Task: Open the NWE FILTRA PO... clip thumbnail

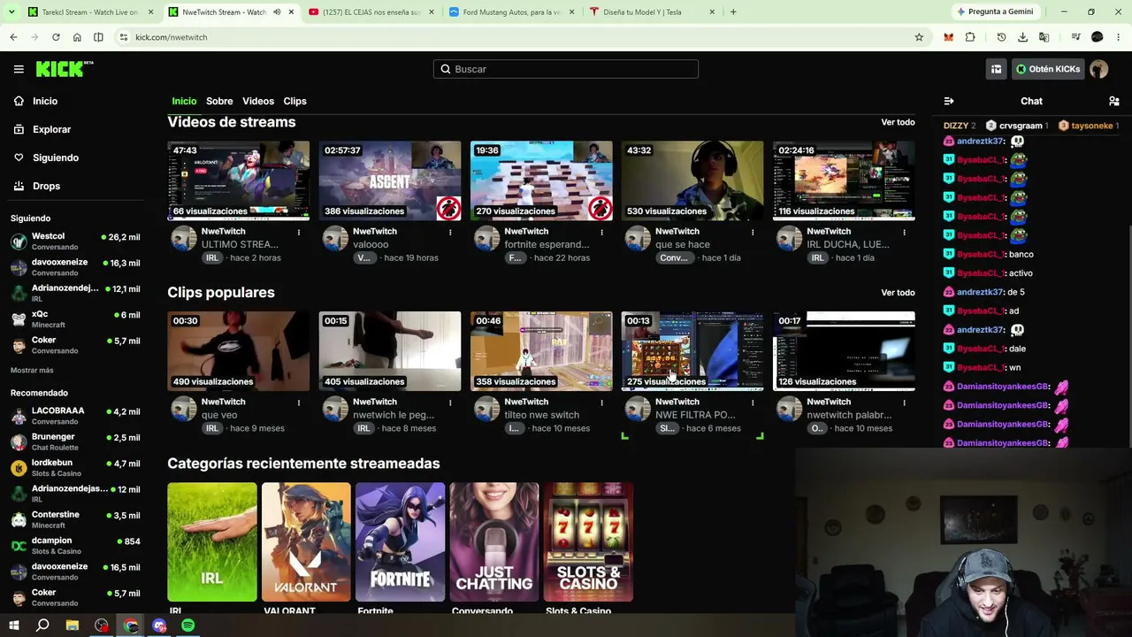Action: pyautogui.click(x=692, y=351)
